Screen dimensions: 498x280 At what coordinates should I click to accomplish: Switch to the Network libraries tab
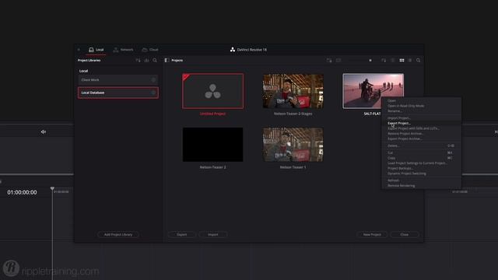pyautogui.click(x=123, y=50)
